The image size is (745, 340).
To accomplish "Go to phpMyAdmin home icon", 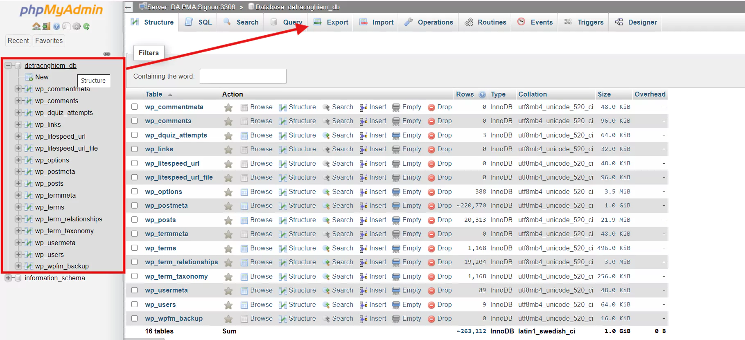I will (x=36, y=27).
